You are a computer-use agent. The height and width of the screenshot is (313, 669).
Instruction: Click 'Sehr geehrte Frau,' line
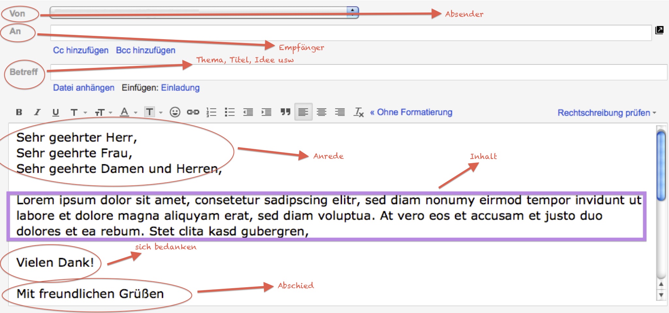[74, 153]
